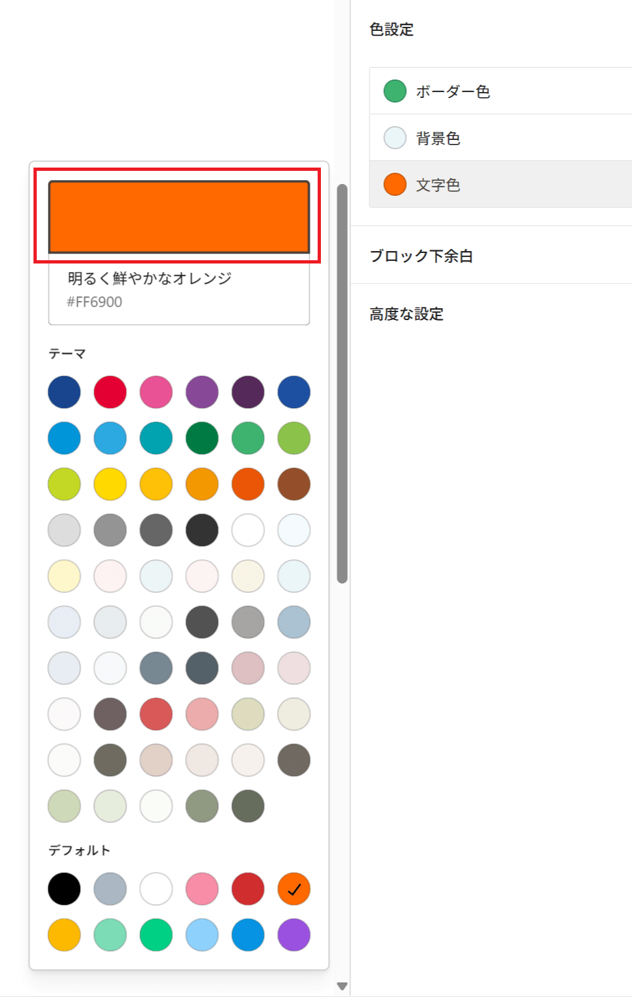Choose the red swatch in テーマ palette
The image size is (632, 1008).
[x=110, y=392]
